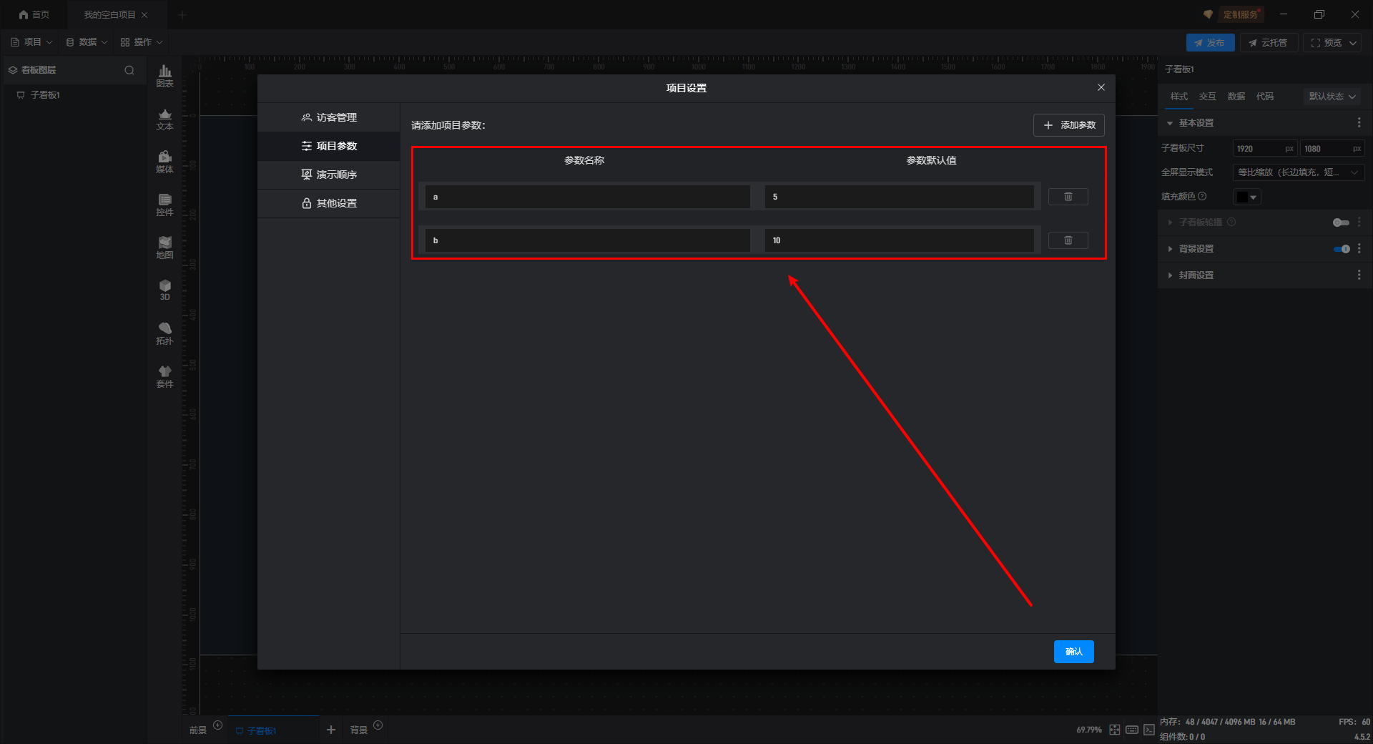Screen dimensions: 1373x744
Task: Edit default value field containing 10
Action: 900,240
